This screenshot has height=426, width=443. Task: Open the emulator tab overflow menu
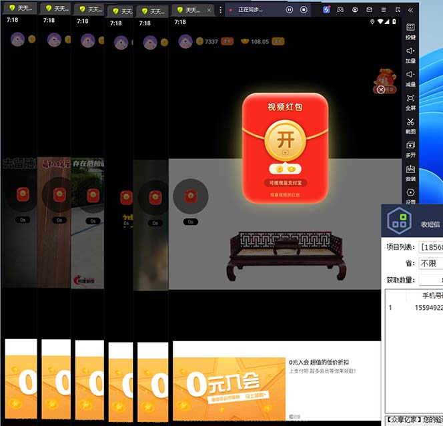(221, 10)
